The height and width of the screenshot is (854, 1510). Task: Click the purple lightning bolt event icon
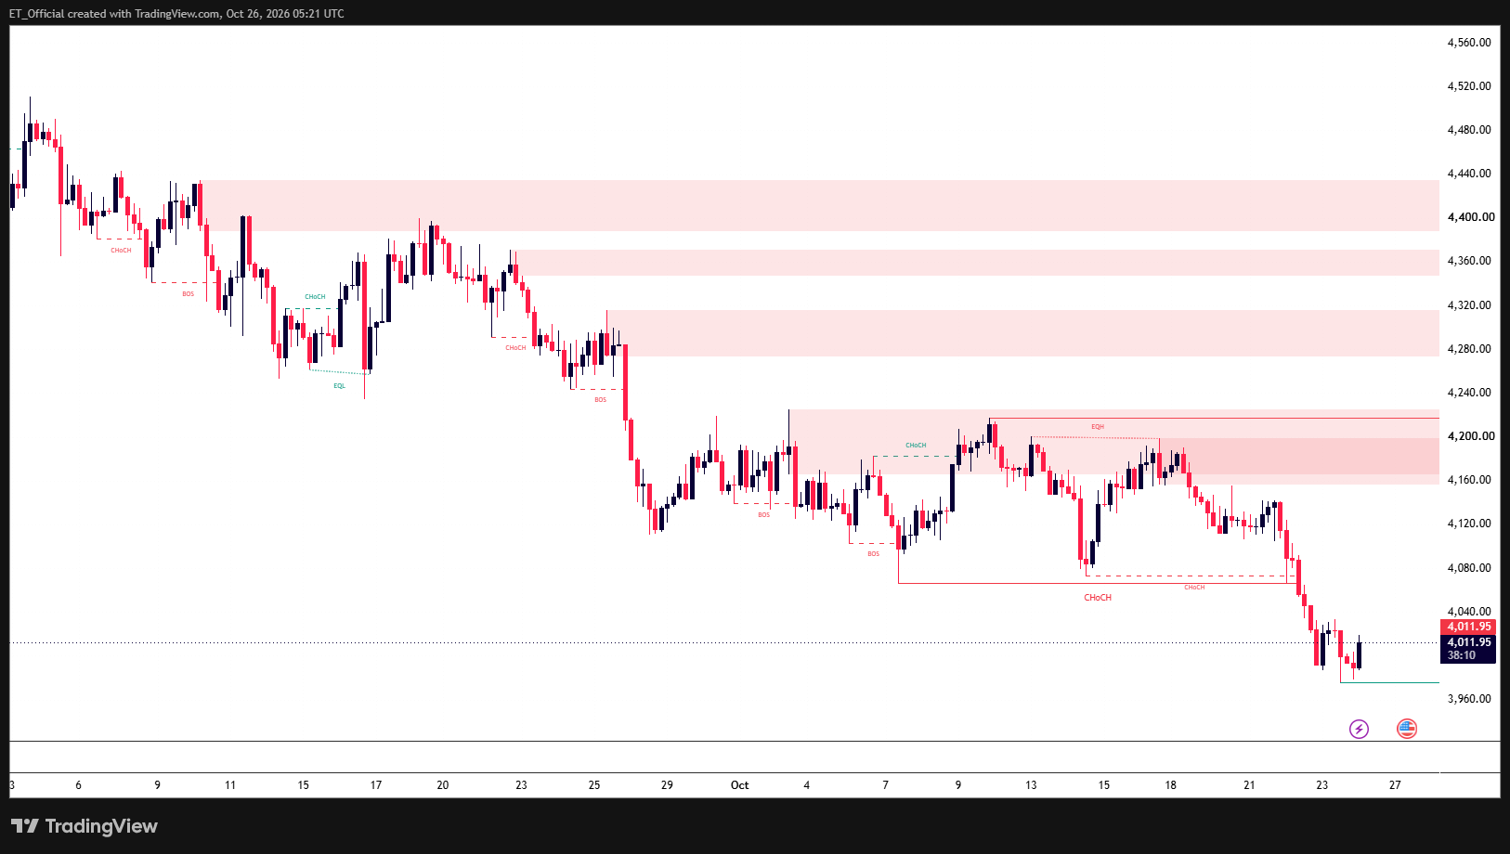1359,729
